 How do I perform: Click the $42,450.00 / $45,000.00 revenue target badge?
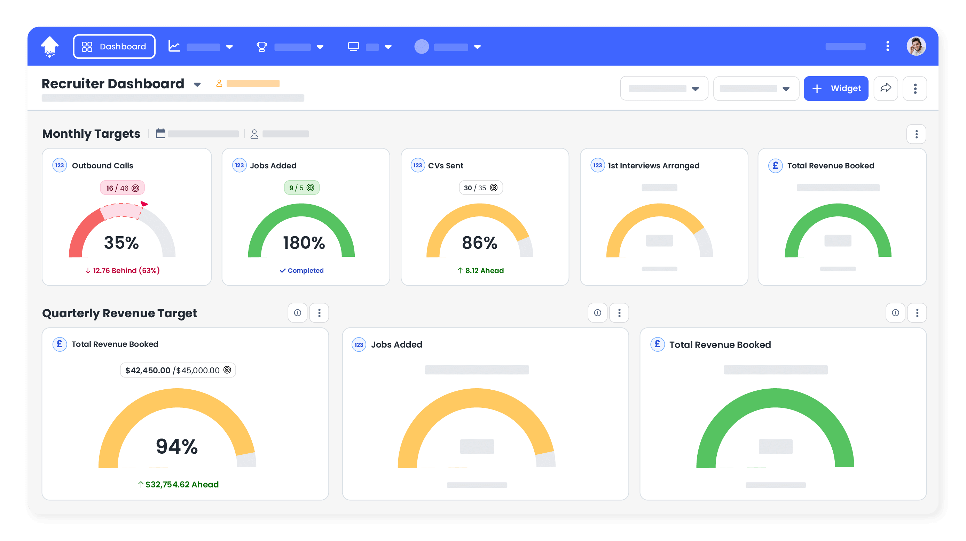click(178, 370)
